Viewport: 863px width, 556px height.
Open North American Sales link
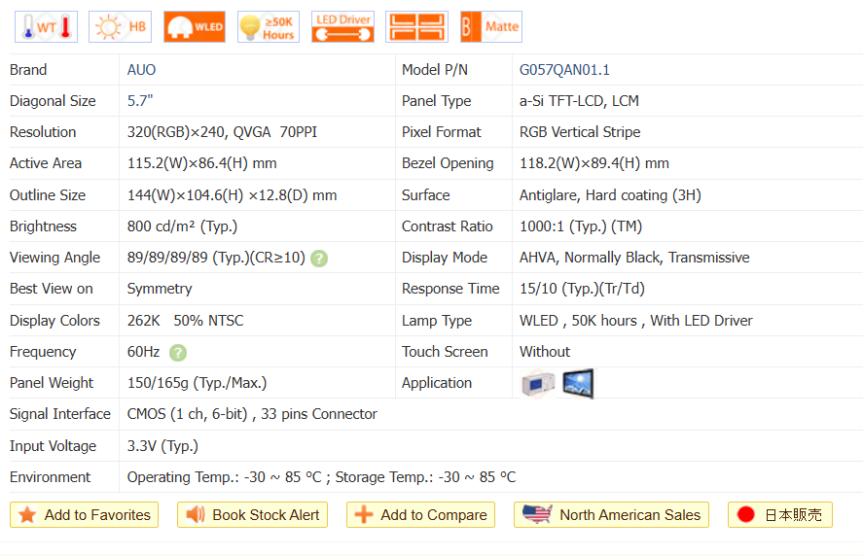click(x=611, y=515)
